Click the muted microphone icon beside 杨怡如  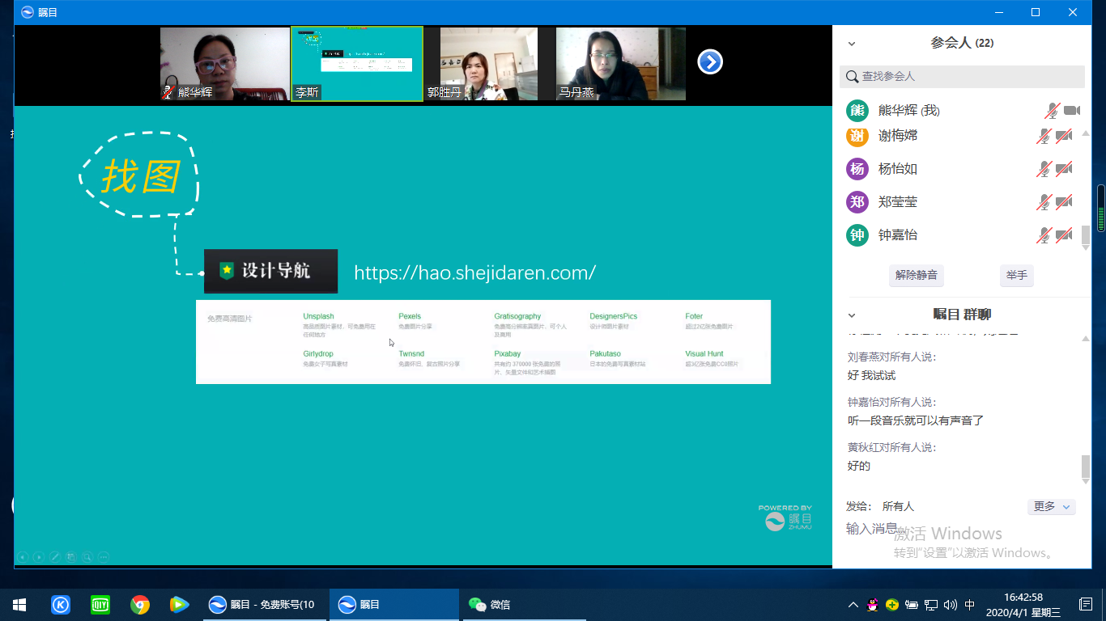[x=1044, y=169]
